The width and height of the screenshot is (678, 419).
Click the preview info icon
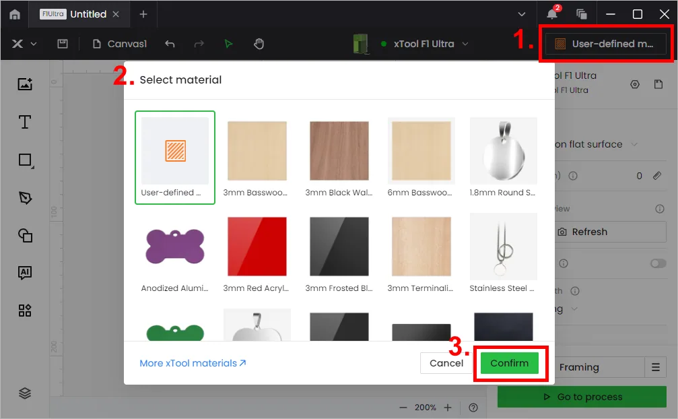[659, 209]
